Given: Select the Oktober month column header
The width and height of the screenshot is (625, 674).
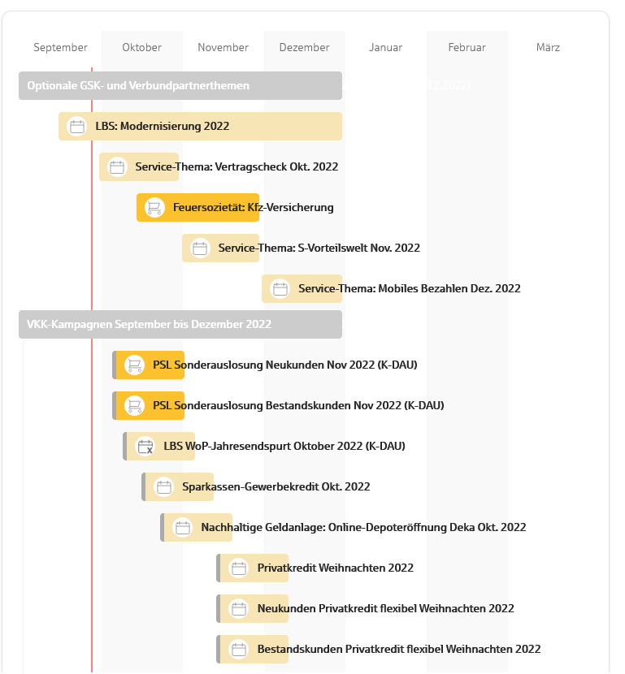Looking at the screenshot, I should pyautogui.click(x=142, y=48).
